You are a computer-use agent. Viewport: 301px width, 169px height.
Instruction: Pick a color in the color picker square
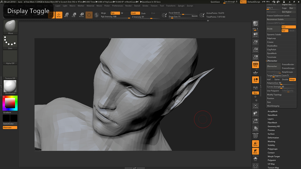click(x=10, y=103)
